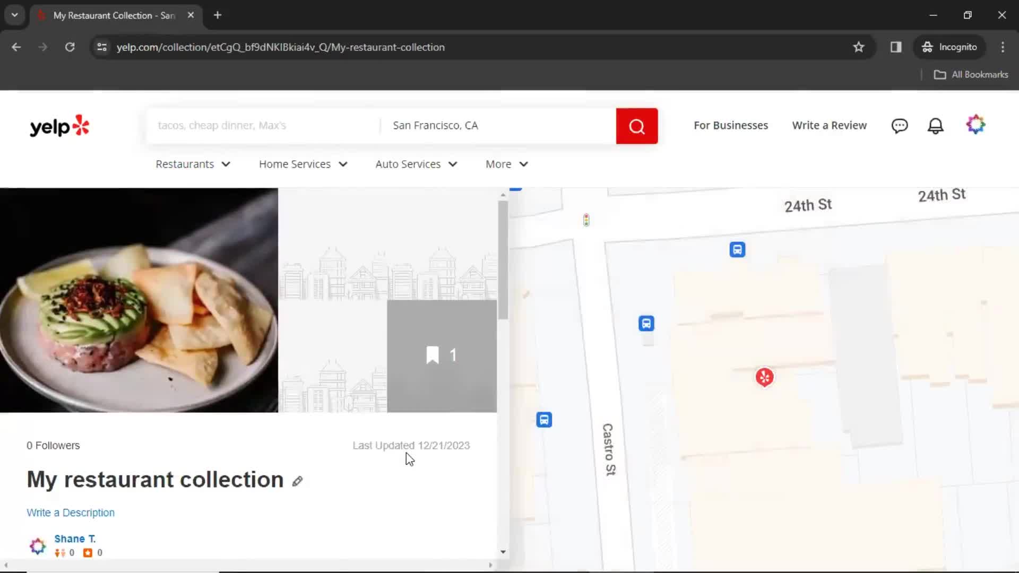This screenshot has width=1019, height=573.
Task: Click the Yelp red map pin marker
Action: [x=764, y=378]
